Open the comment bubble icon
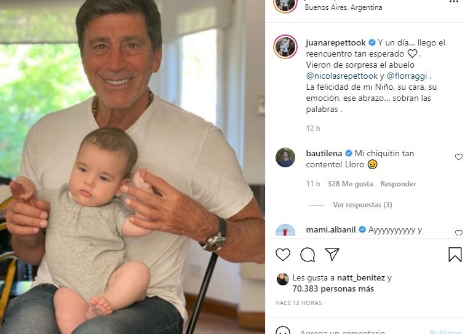The height and width of the screenshot is (334, 465). 308,255
